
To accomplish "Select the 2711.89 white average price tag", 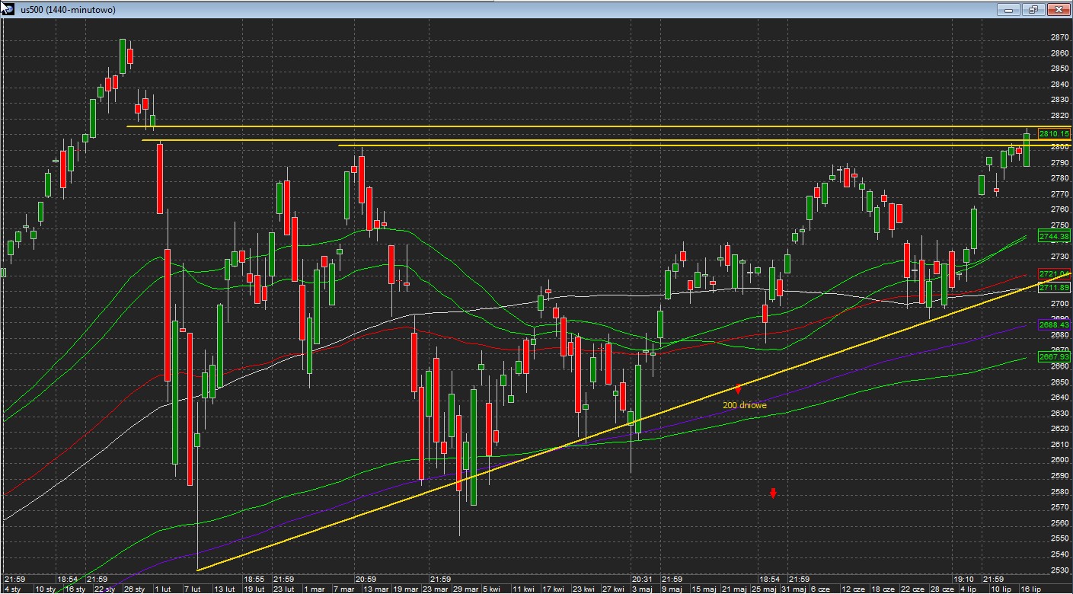I will (1054, 287).
